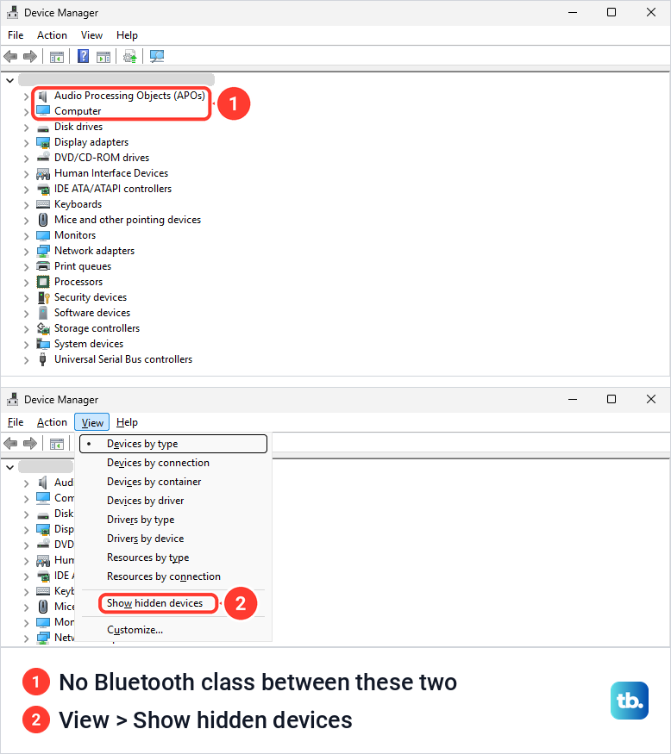Click IDE ATA/ATAPI controllers icon, top window
The height and width of the screenshot is (754, 671).
coord(43,189)
